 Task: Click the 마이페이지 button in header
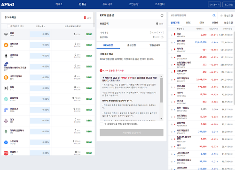(214, 5)
